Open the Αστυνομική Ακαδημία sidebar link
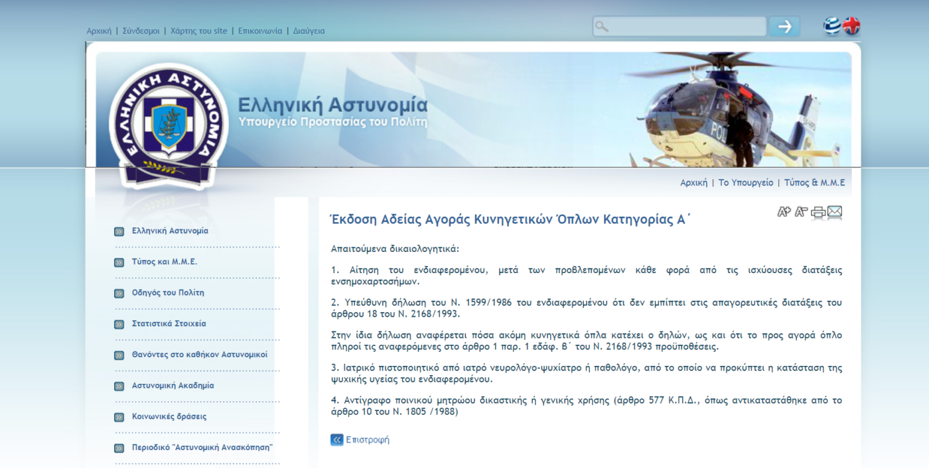The image size is (929, 468). tap(173, 385)
